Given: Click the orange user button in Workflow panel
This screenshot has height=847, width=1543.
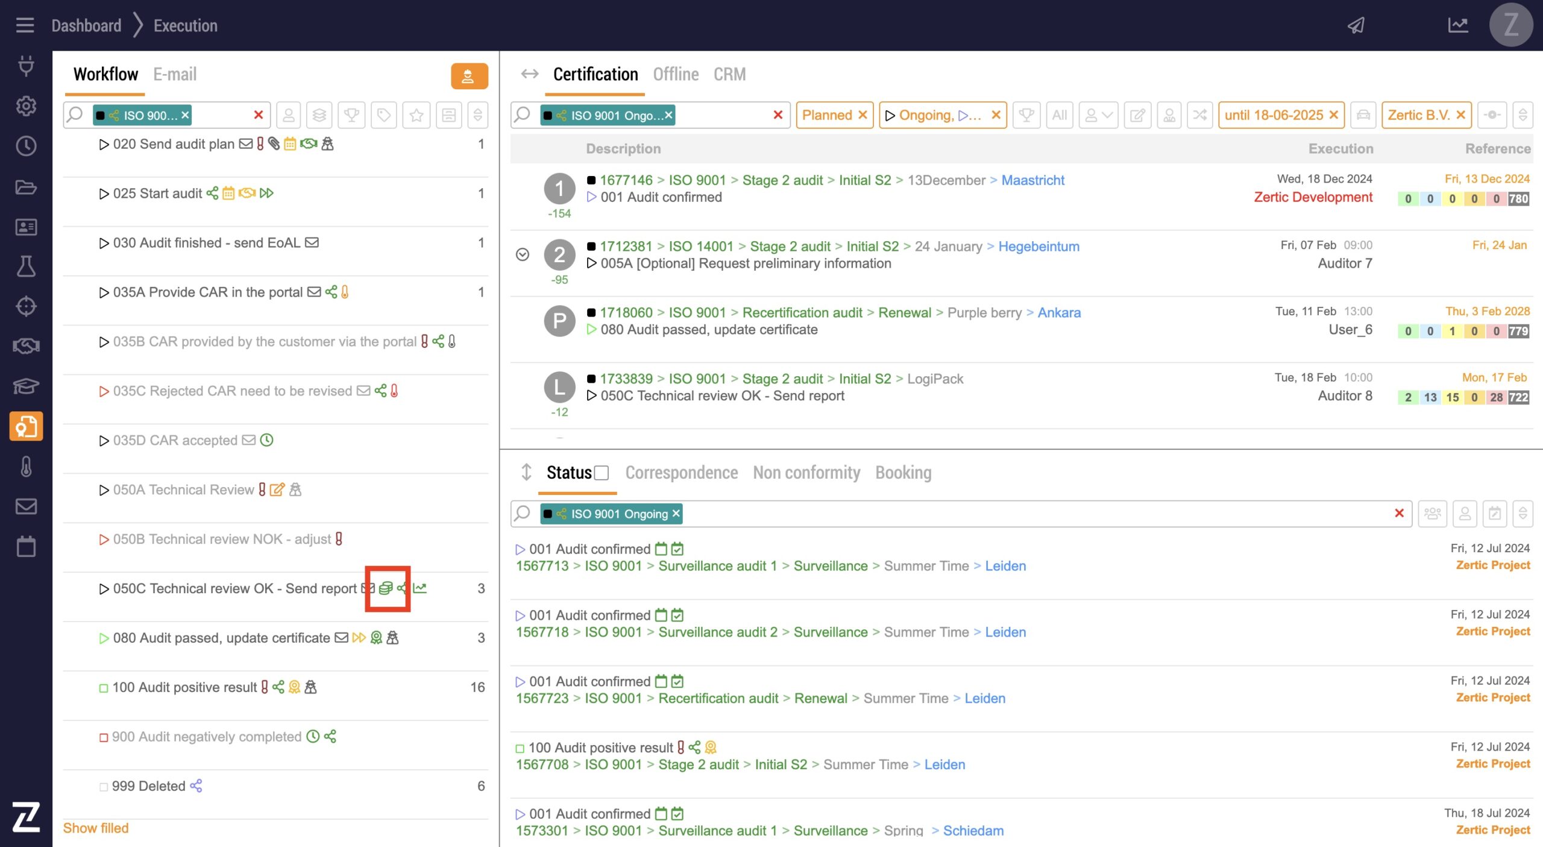Looking at the screenshot, I should click(469, 76).
